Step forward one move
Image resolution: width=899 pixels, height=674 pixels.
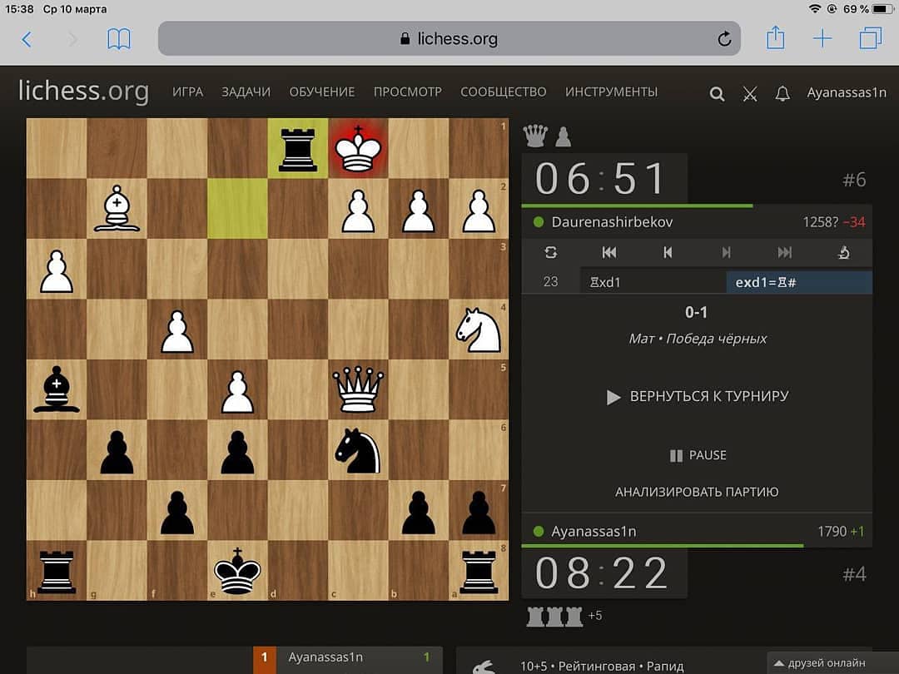tap(726, 253)
